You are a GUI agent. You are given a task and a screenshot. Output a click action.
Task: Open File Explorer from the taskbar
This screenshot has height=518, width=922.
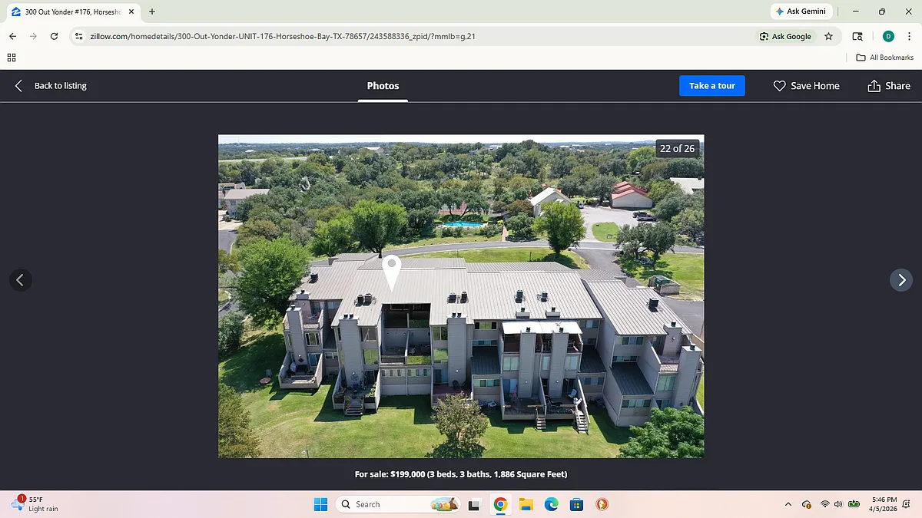[526, 504]
